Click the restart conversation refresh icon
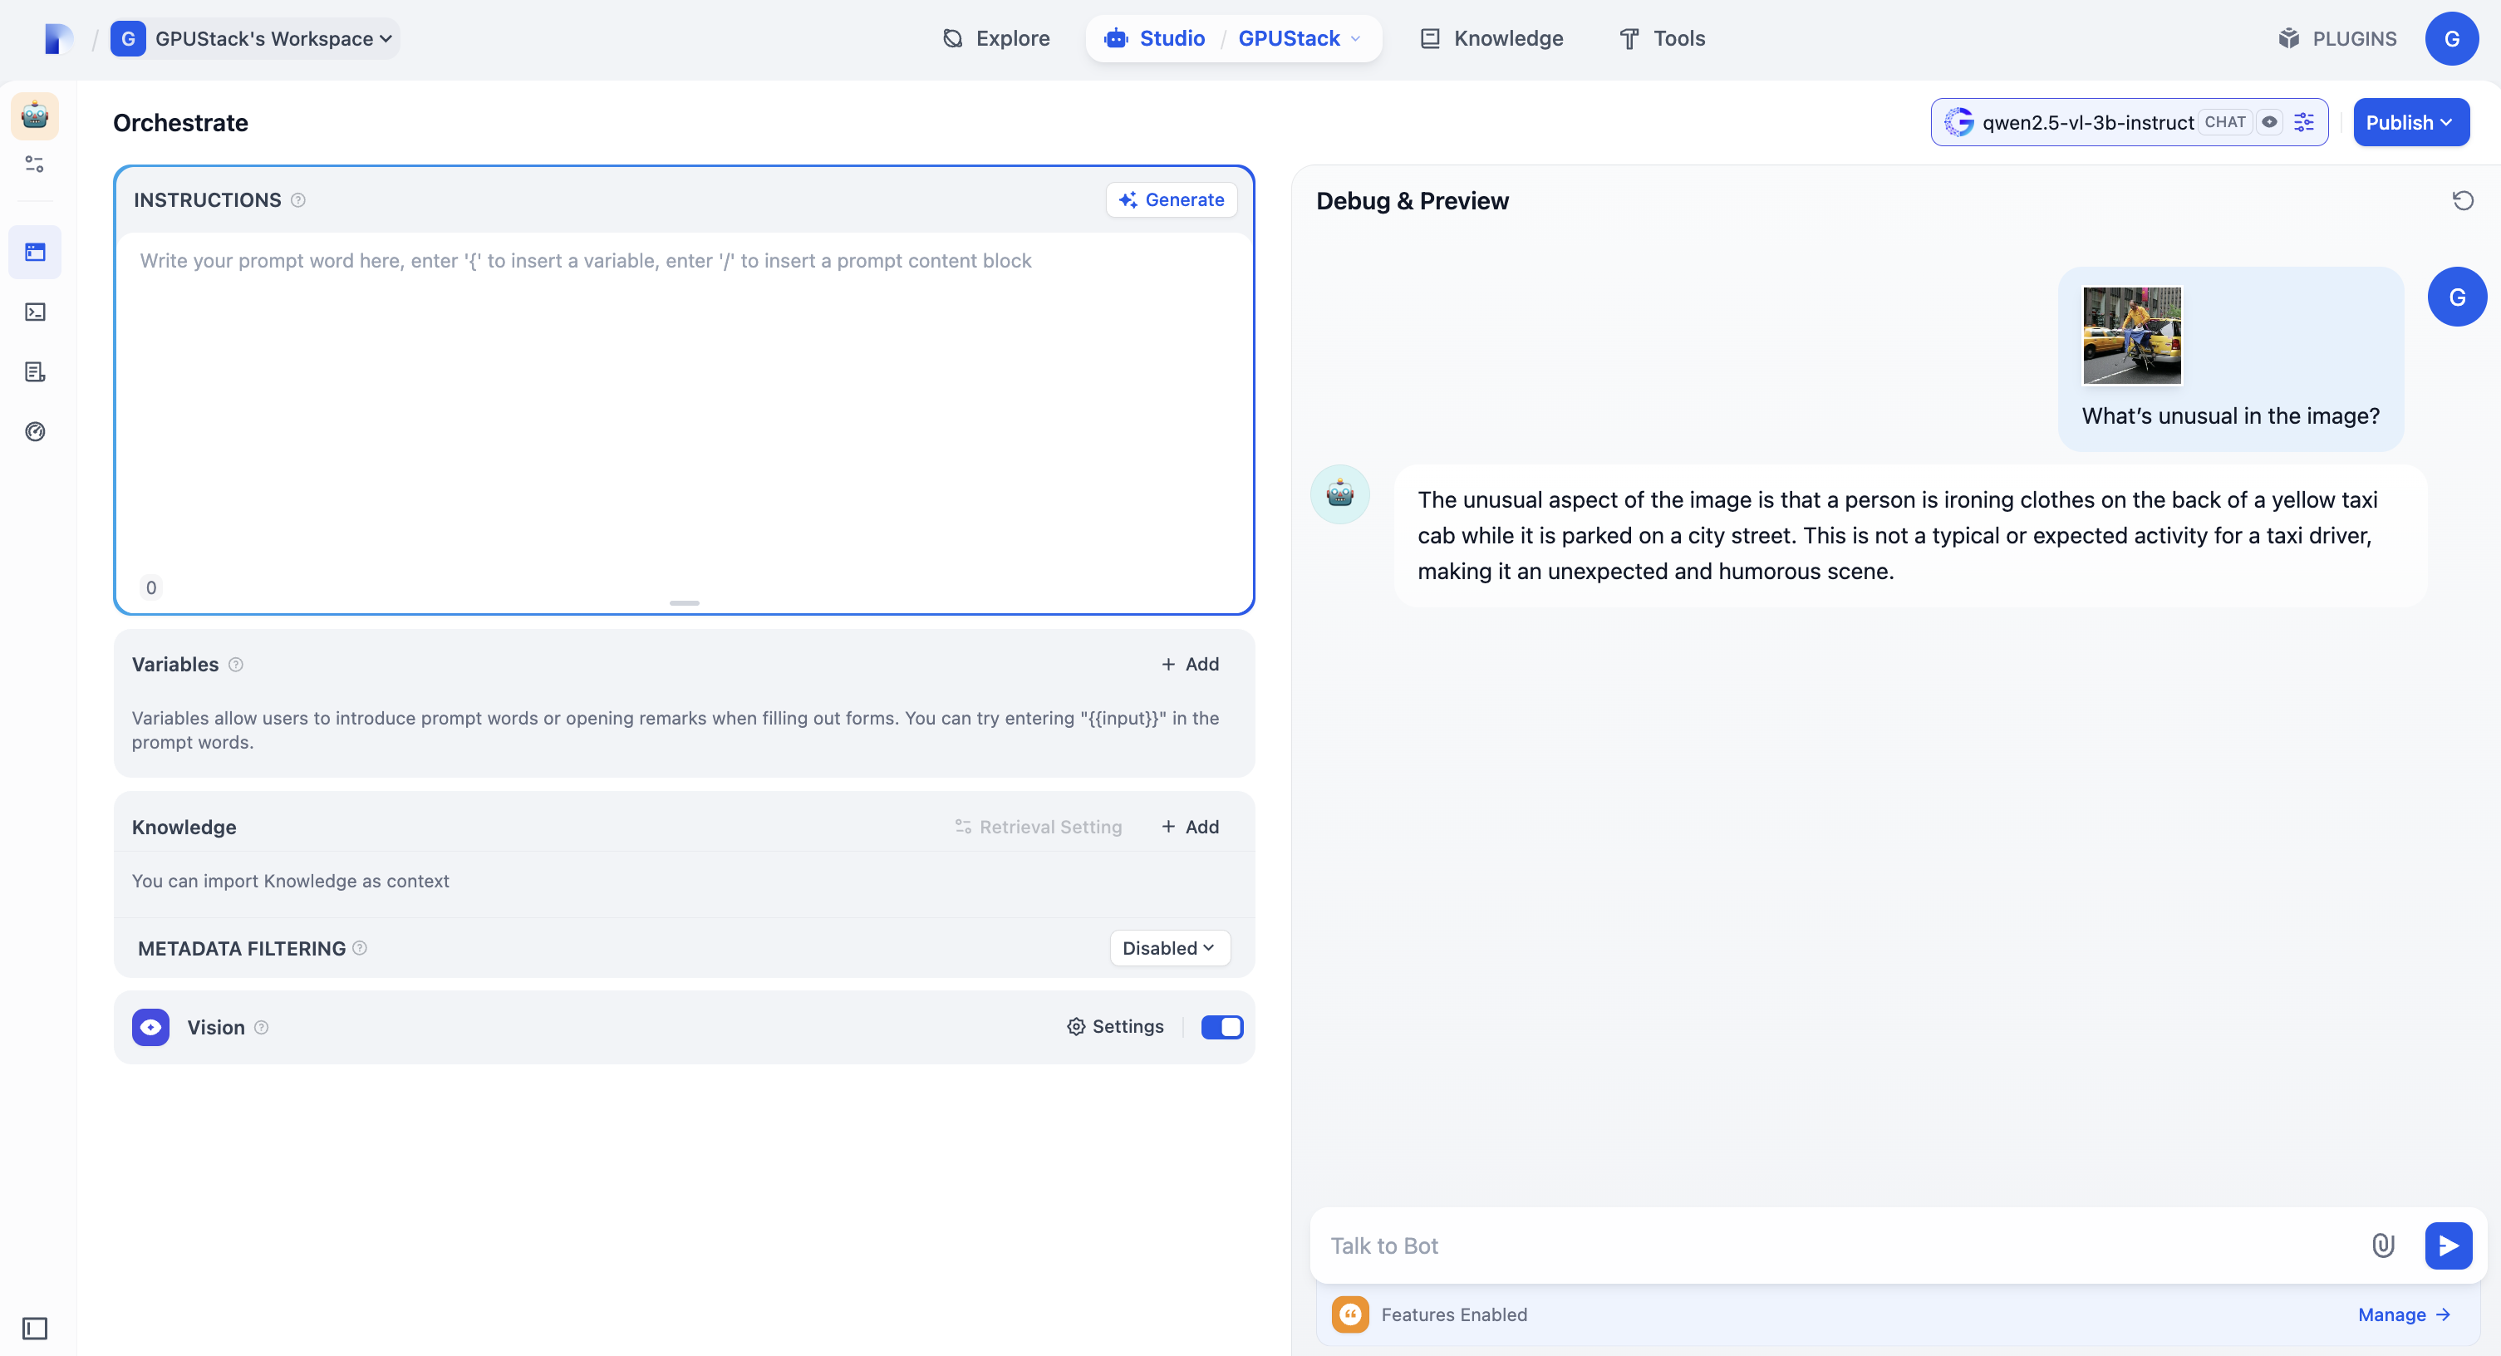The width and height of the screenshot is (2501, 1356). tap(2462, 201)
